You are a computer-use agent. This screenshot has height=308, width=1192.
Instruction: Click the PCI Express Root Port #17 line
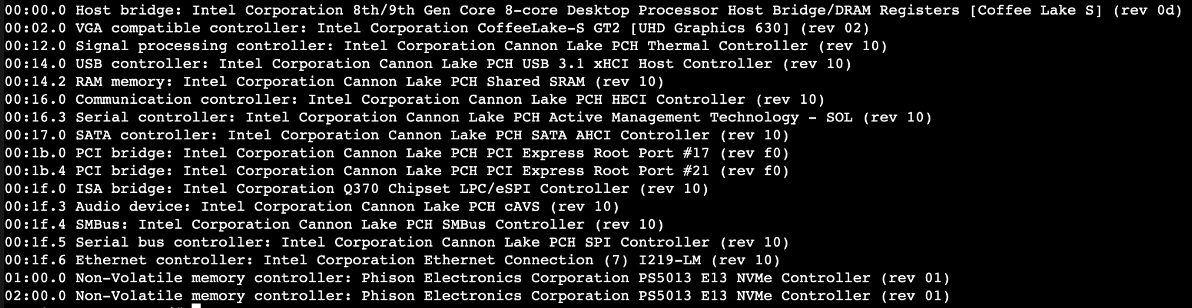[396, 153]
